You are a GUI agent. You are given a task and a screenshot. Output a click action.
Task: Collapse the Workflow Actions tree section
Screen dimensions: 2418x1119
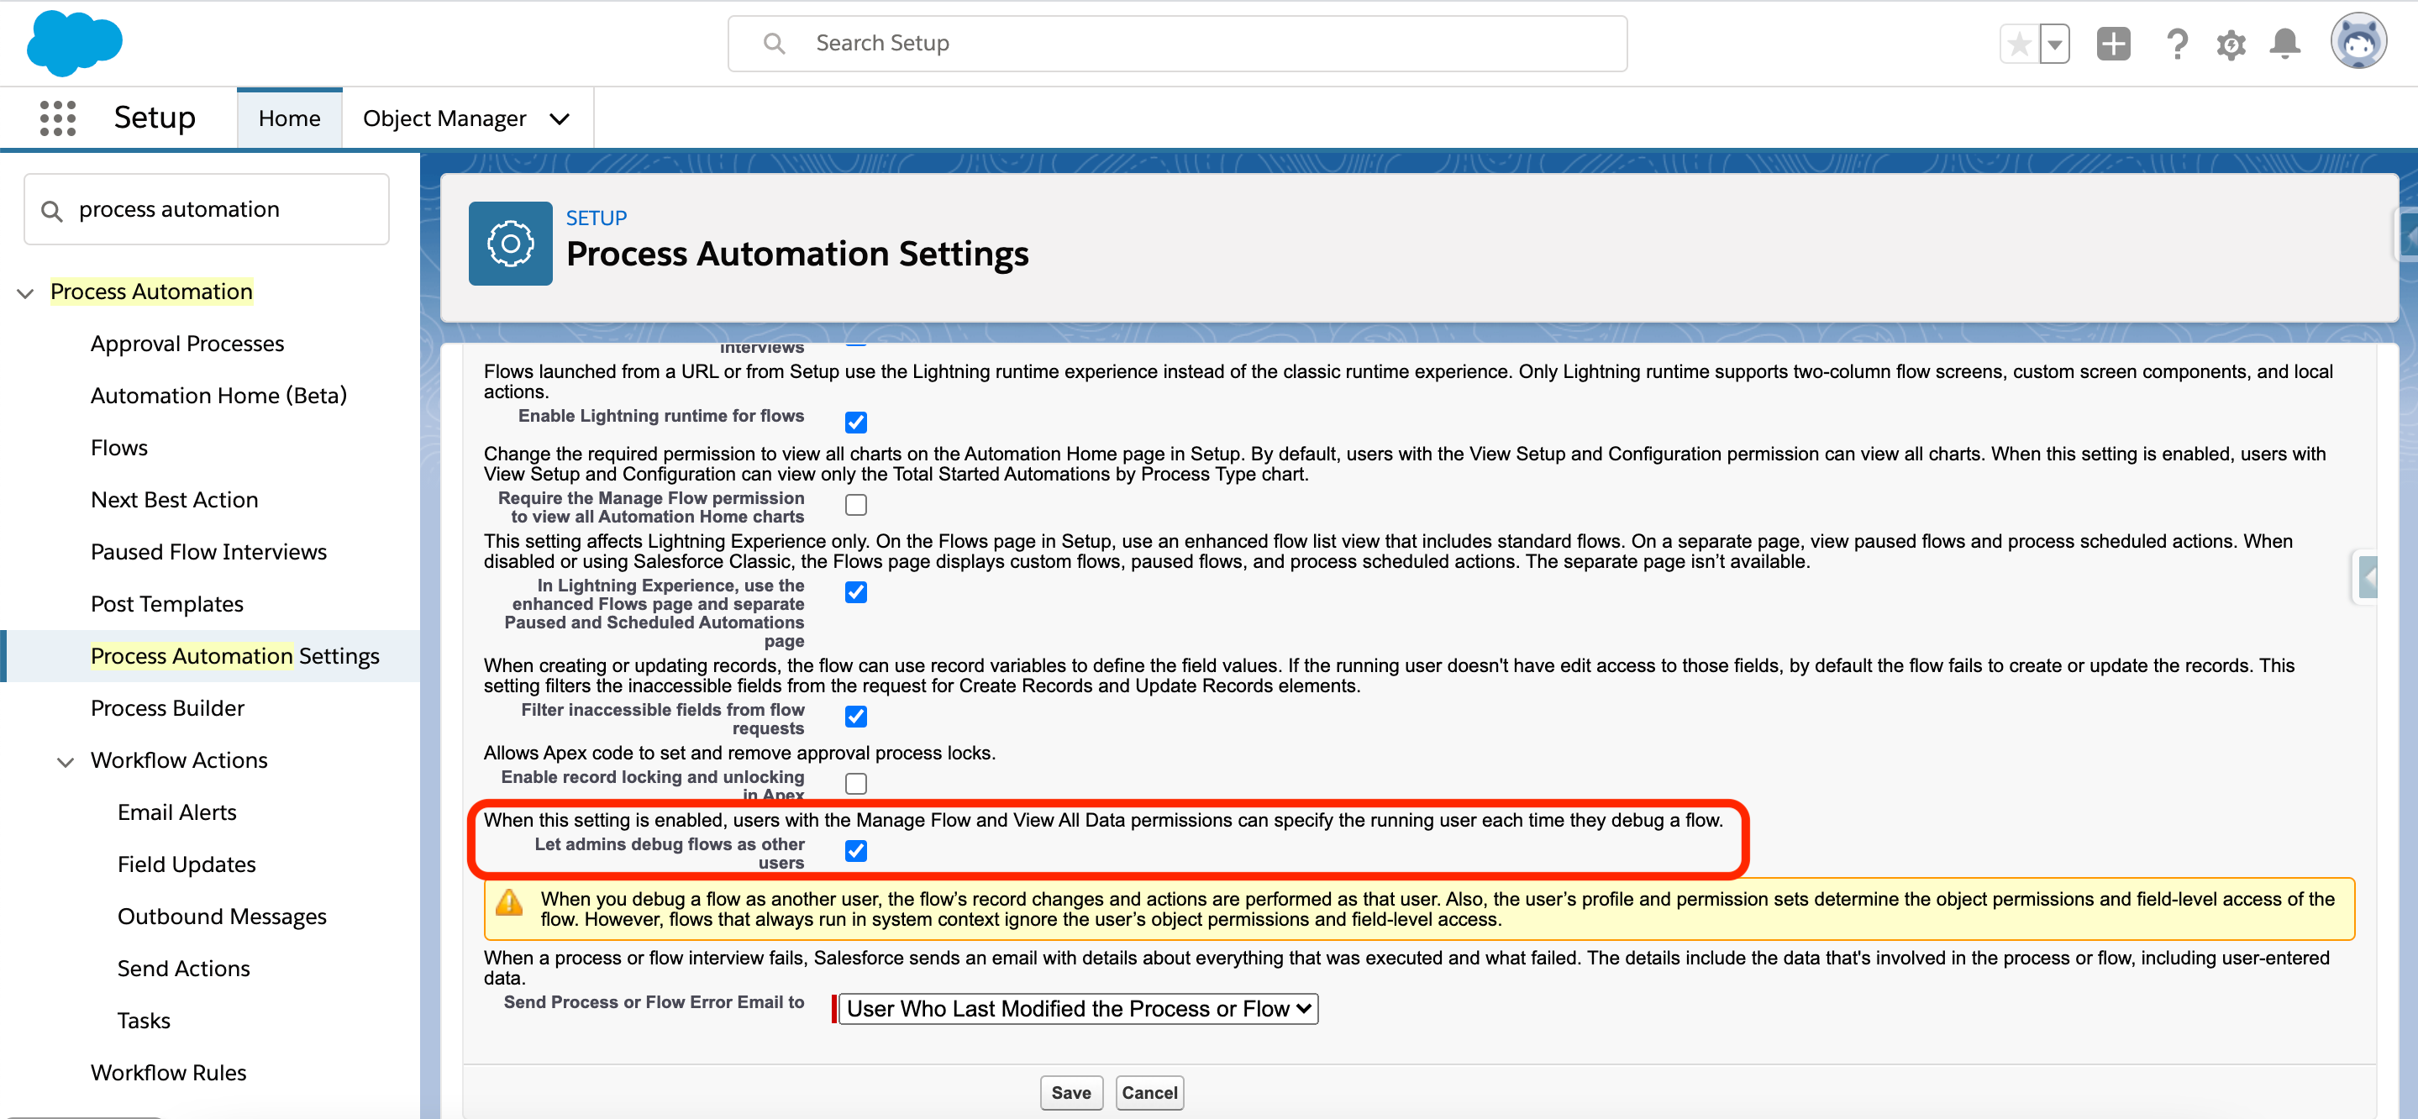(x=66, y=762)
